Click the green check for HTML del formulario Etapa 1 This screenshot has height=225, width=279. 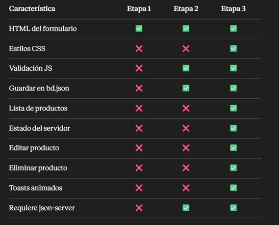[x=139, y=28]
